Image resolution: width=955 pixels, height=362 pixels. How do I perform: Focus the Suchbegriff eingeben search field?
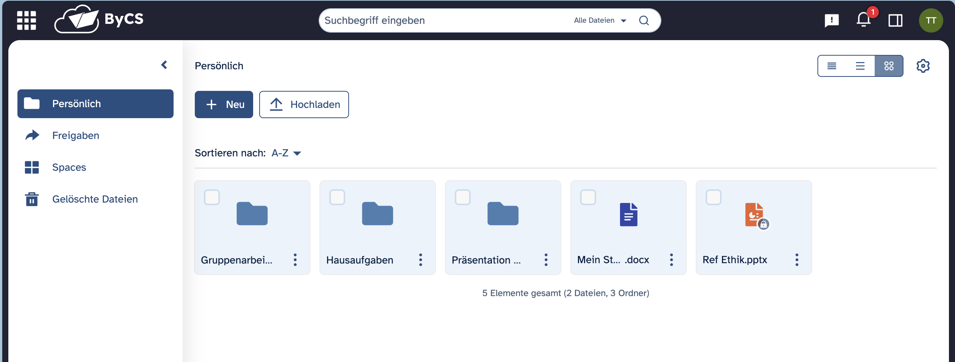(x=443, y=20)
